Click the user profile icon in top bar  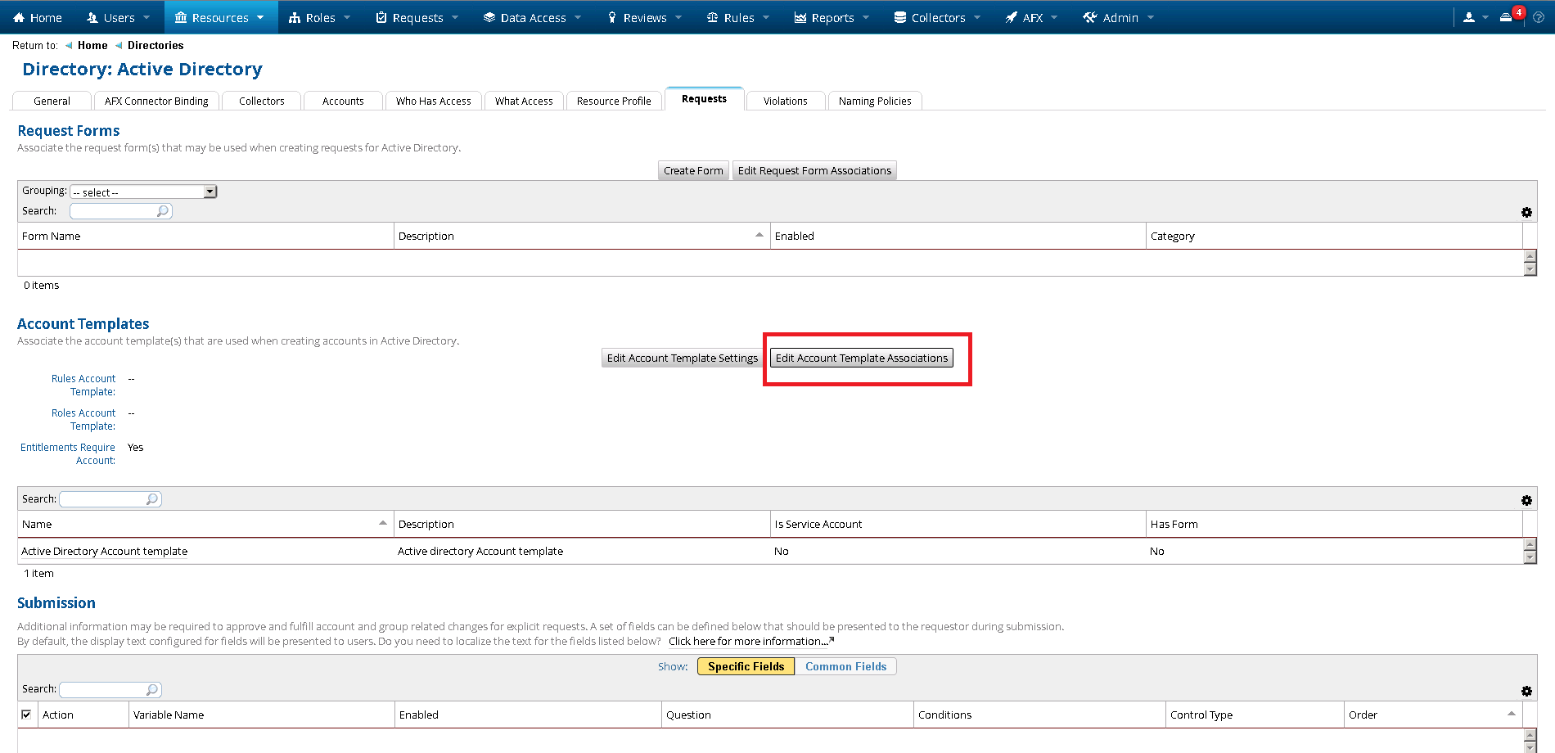point(1469,17)
